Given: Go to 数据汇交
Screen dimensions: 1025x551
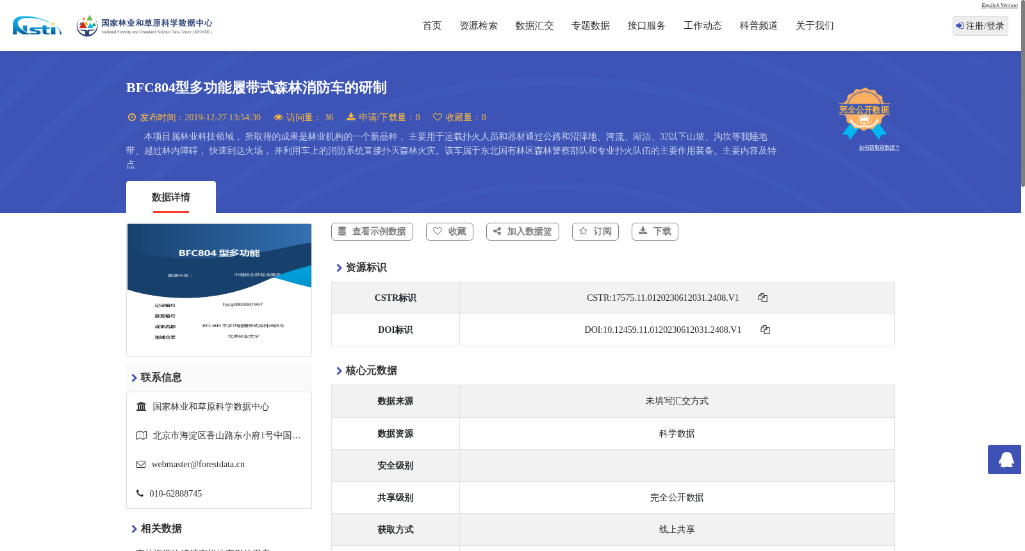Looking at the screenshot, I should (x=534, y=26).
